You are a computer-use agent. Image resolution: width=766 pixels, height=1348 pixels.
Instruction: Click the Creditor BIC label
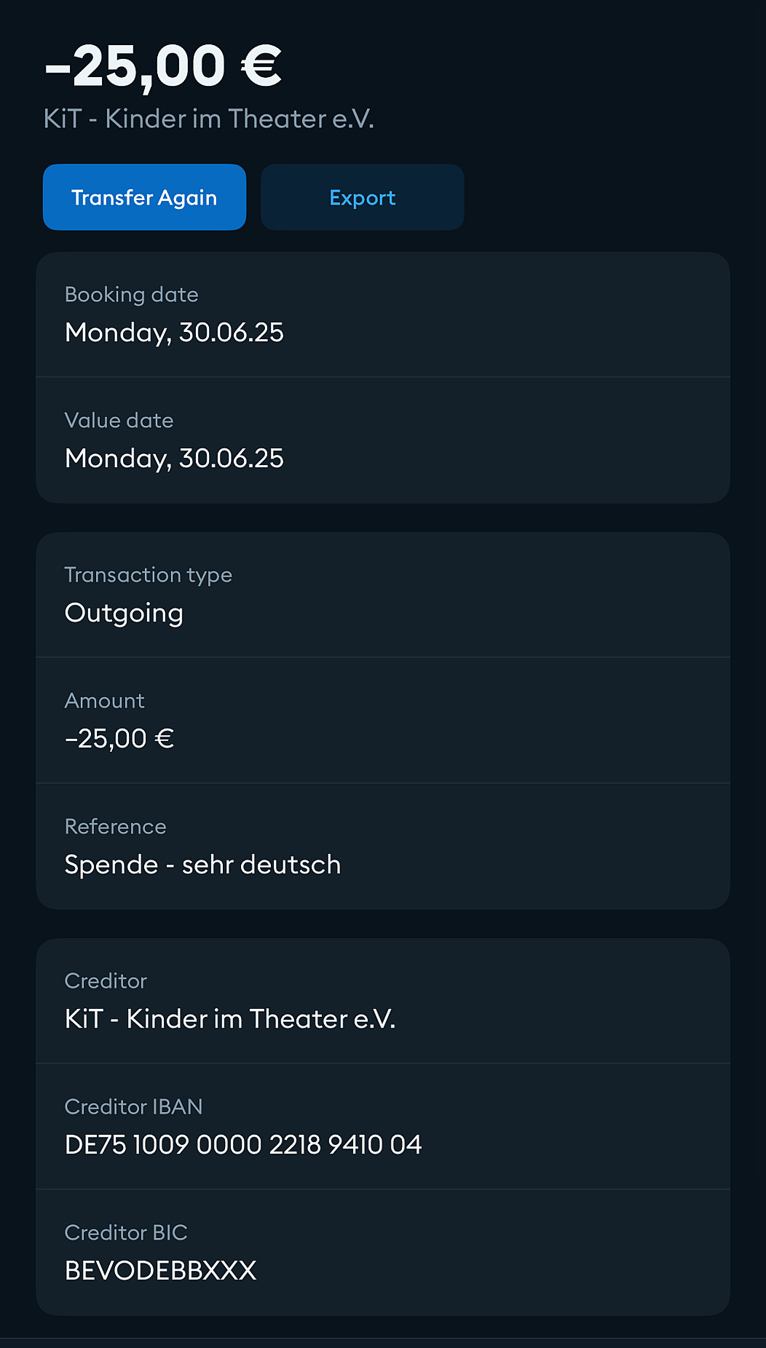pyautogui.click(x=126, y=1233)
